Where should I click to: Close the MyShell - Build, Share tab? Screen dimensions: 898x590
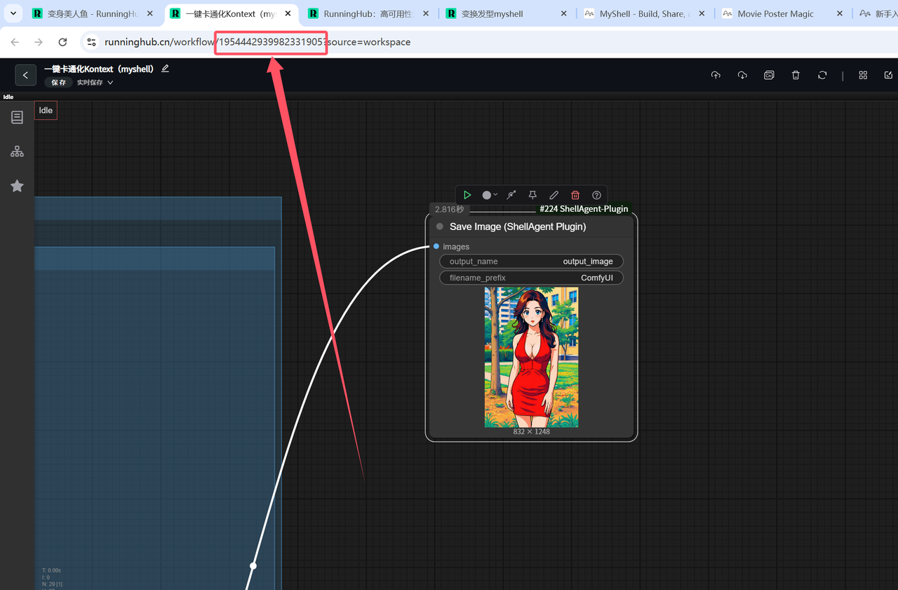pos(703,13)
